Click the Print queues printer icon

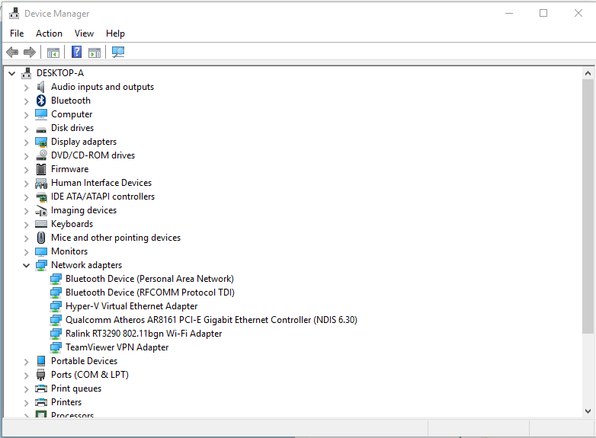click(x=41, y=388)
